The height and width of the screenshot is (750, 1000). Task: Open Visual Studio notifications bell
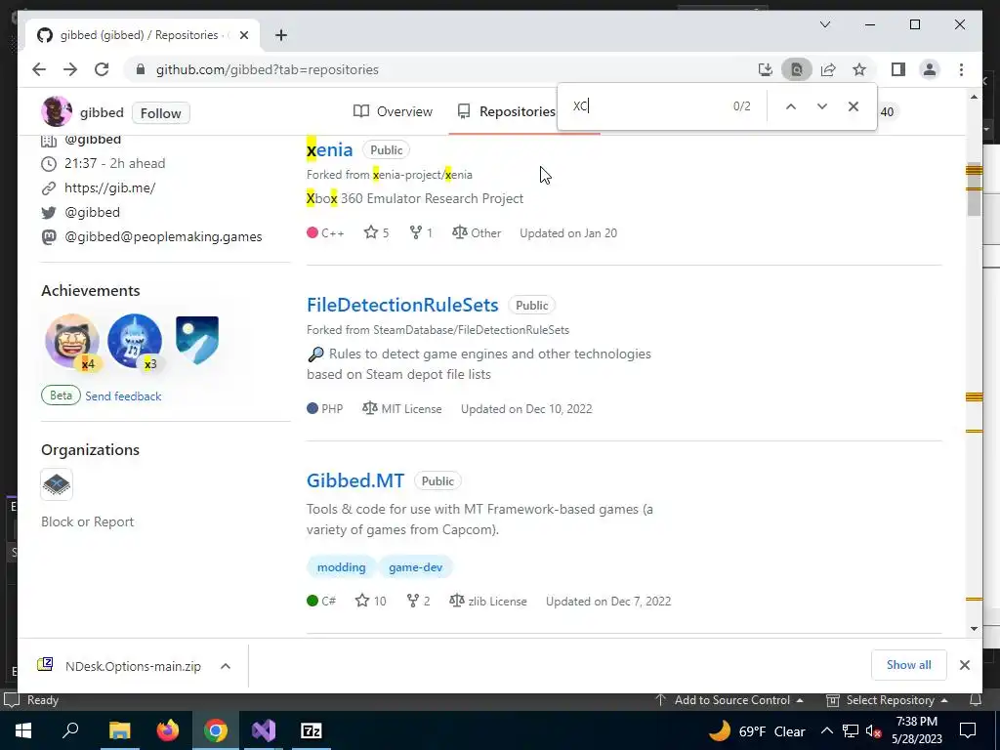(x=976, y=700)
